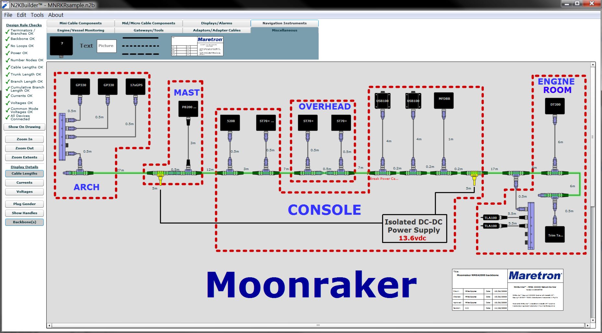The width and height of the screenshot is (602, 333).
Task: Click Currents OK rule check
Action: 19,96
